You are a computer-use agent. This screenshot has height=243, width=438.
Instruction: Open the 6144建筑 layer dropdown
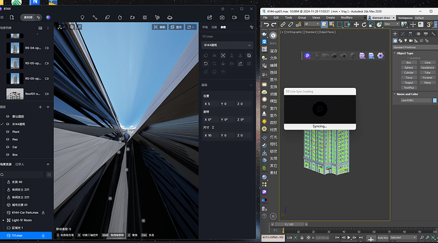pos(227,45)
